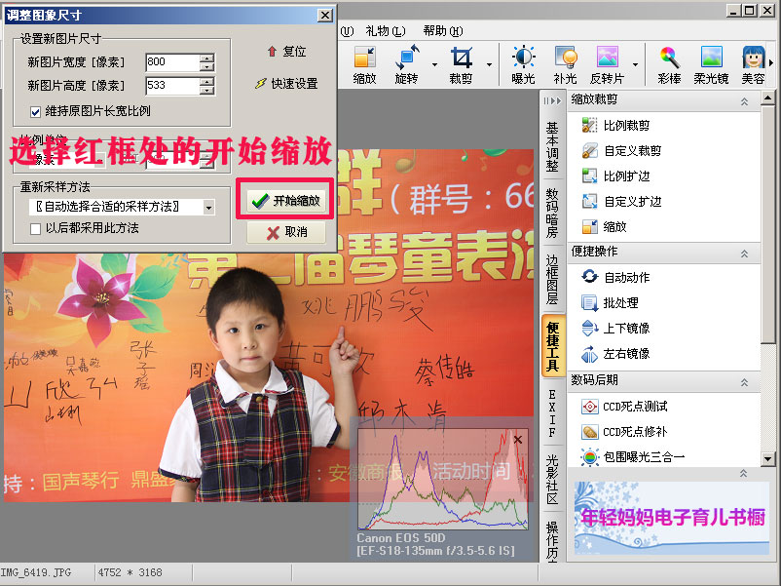Collapse the advertisement banner section

coord(743,473)
